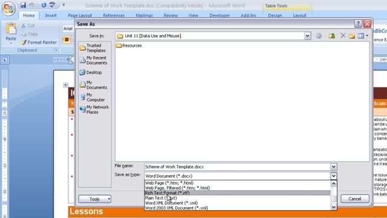Image resolution: width=387 pixels, height=218 pixels.
Task: Open the Font name box showing Arial
Action: 68,28
